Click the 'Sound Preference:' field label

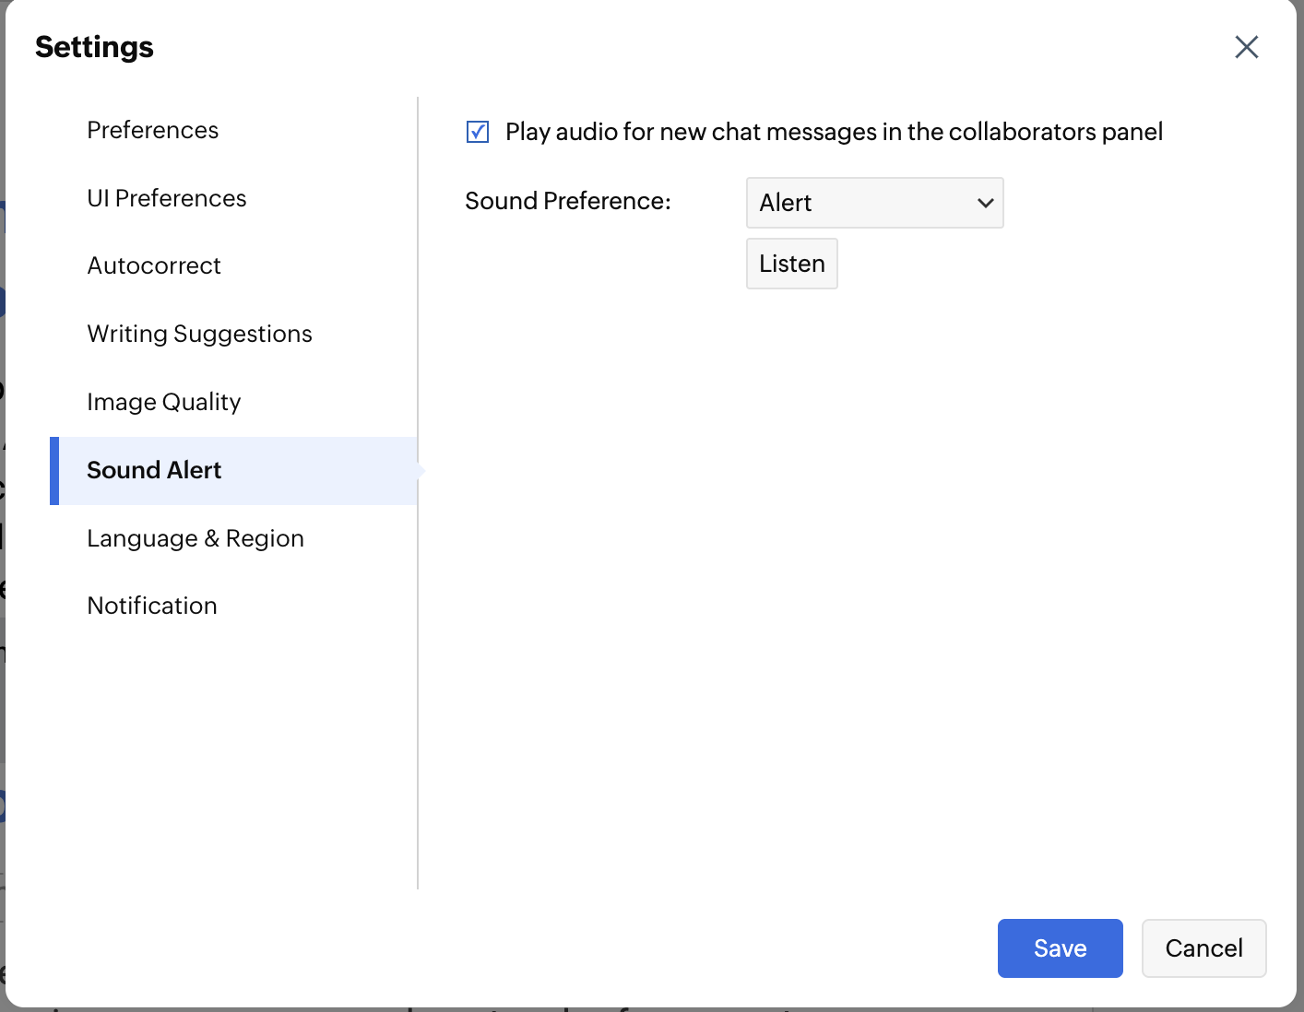[x=568, y=201]
